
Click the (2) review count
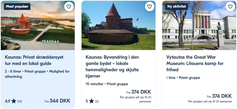(97, 101)
